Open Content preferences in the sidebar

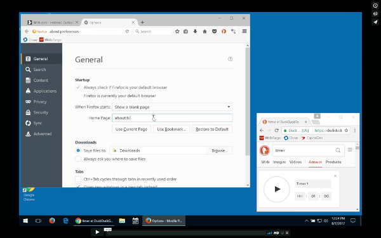pyautogui.click(x=41, y=80)
